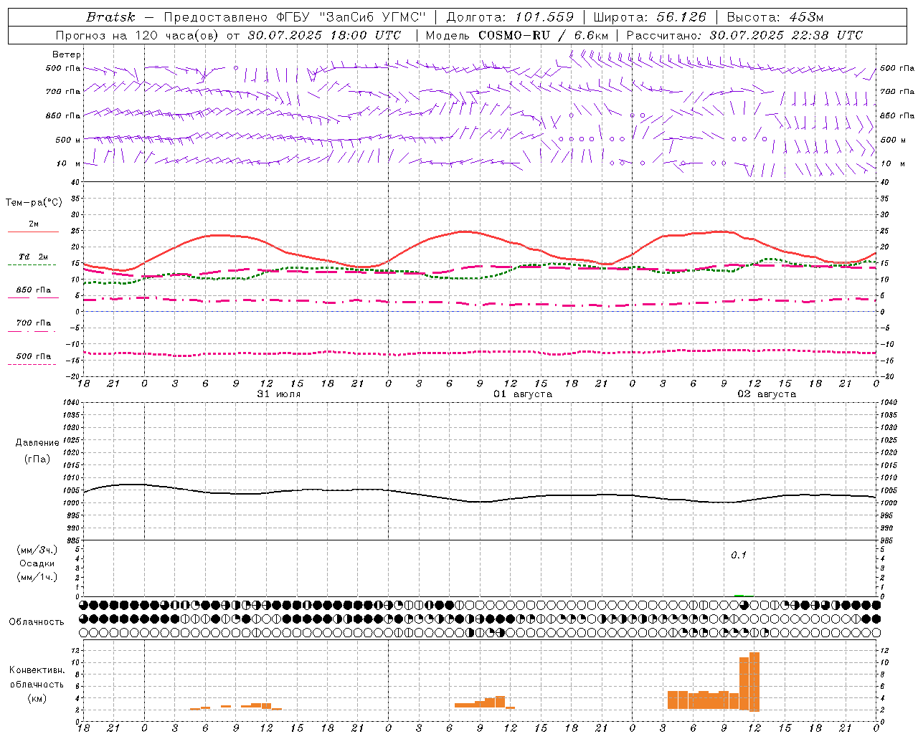Click the Ветер panel label
Screen dimensions: 918x734
click(x=66, y=54)
